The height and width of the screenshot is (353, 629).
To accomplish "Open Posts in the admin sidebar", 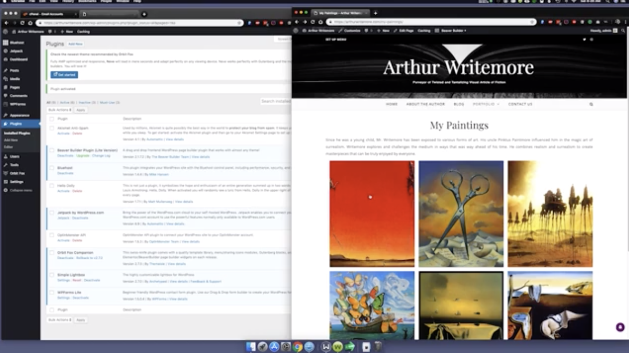I will pyautogui.click(x=14, y=71).
